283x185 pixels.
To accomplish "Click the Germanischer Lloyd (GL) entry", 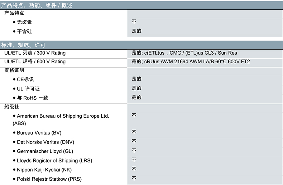I will [x=45, y=151].
